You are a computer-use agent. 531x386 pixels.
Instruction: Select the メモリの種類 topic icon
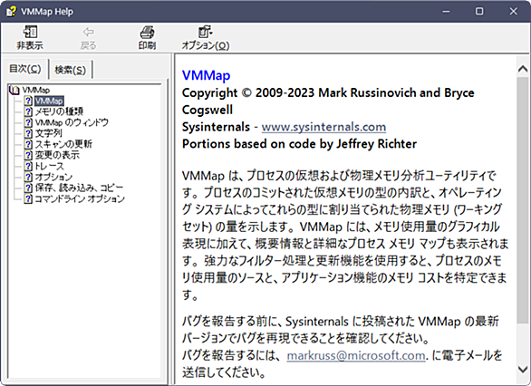tap(28, 111)
